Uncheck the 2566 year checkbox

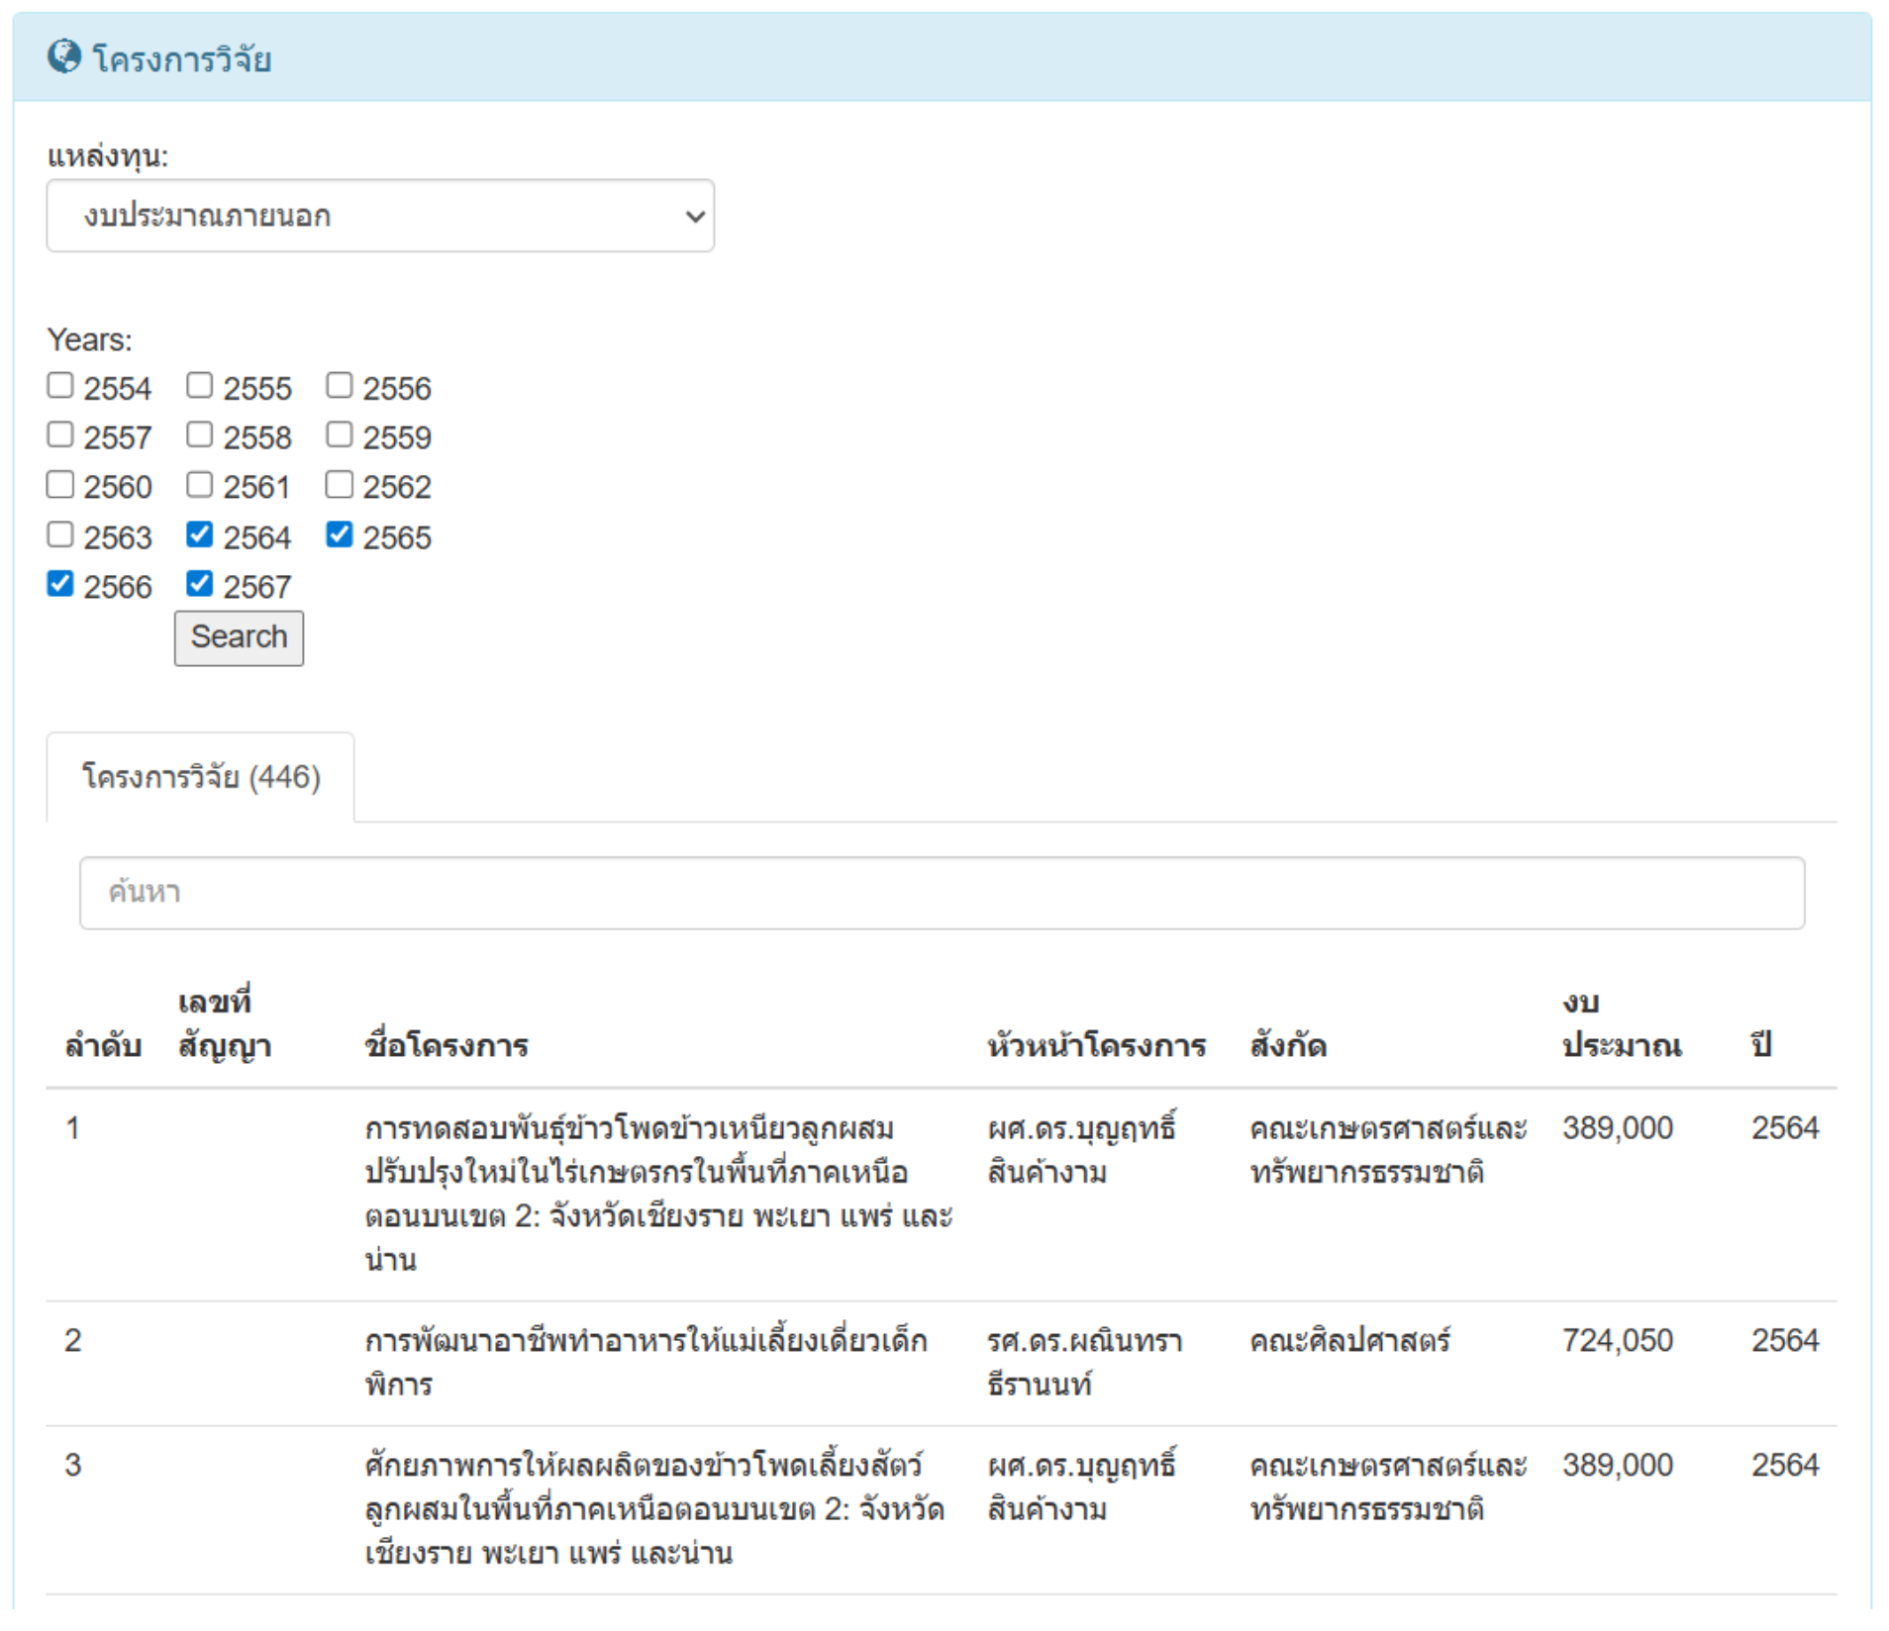[x=60, y=584]
